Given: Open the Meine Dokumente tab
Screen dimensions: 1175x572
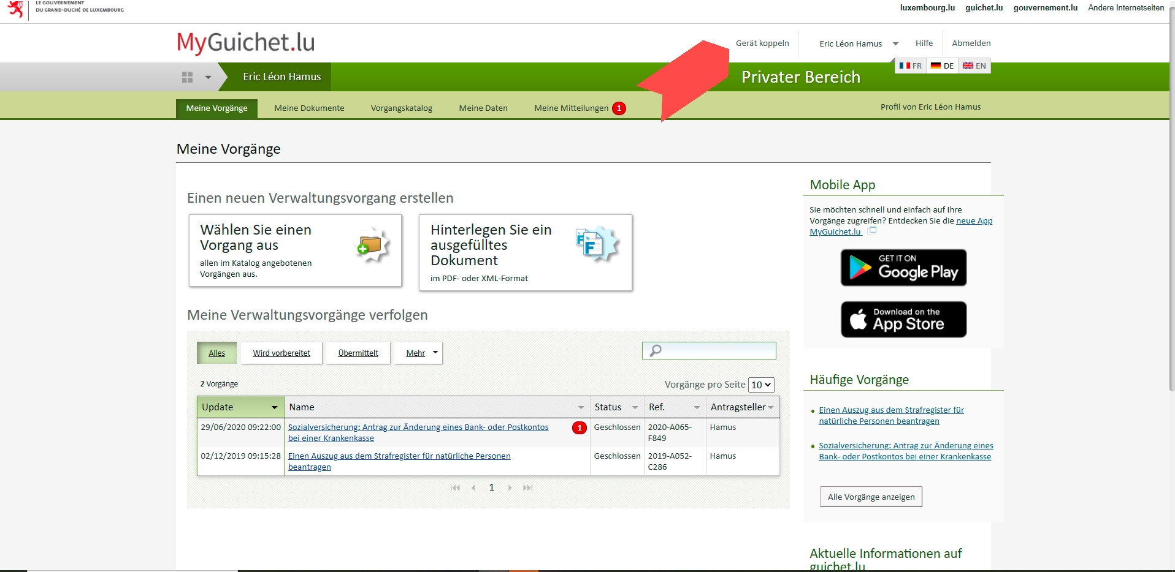Looking at the screenshot, I should (309, 108).
